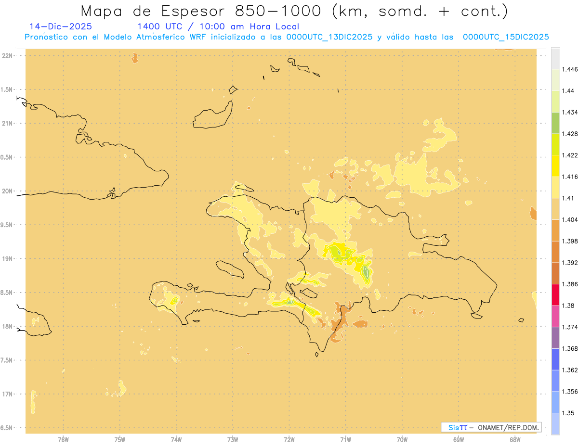Select the purple swatch between 1.374 and 1.368
This screenshot has width=578, height=446.
555,337
